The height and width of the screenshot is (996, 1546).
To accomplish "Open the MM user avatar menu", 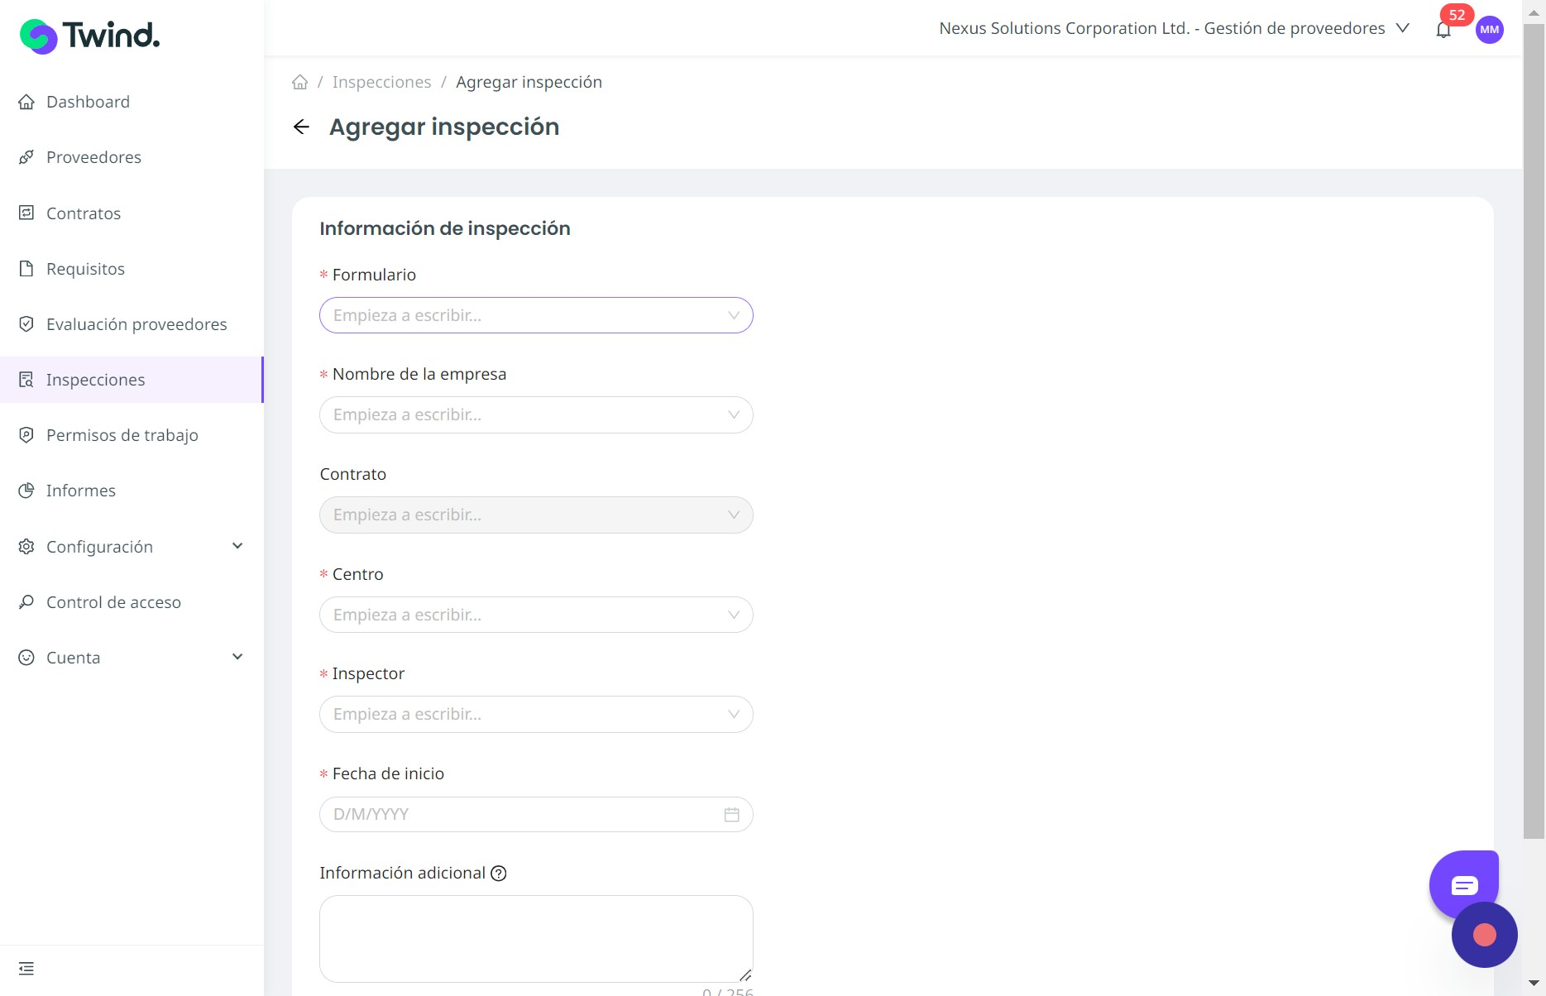I will 1490,30.
